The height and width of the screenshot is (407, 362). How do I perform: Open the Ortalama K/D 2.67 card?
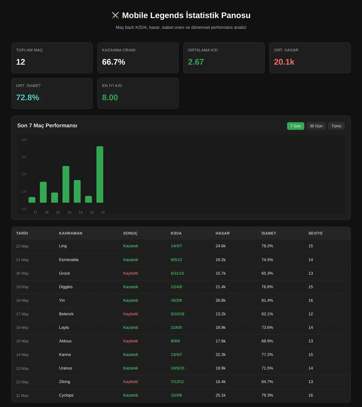(x=224, y=58)
